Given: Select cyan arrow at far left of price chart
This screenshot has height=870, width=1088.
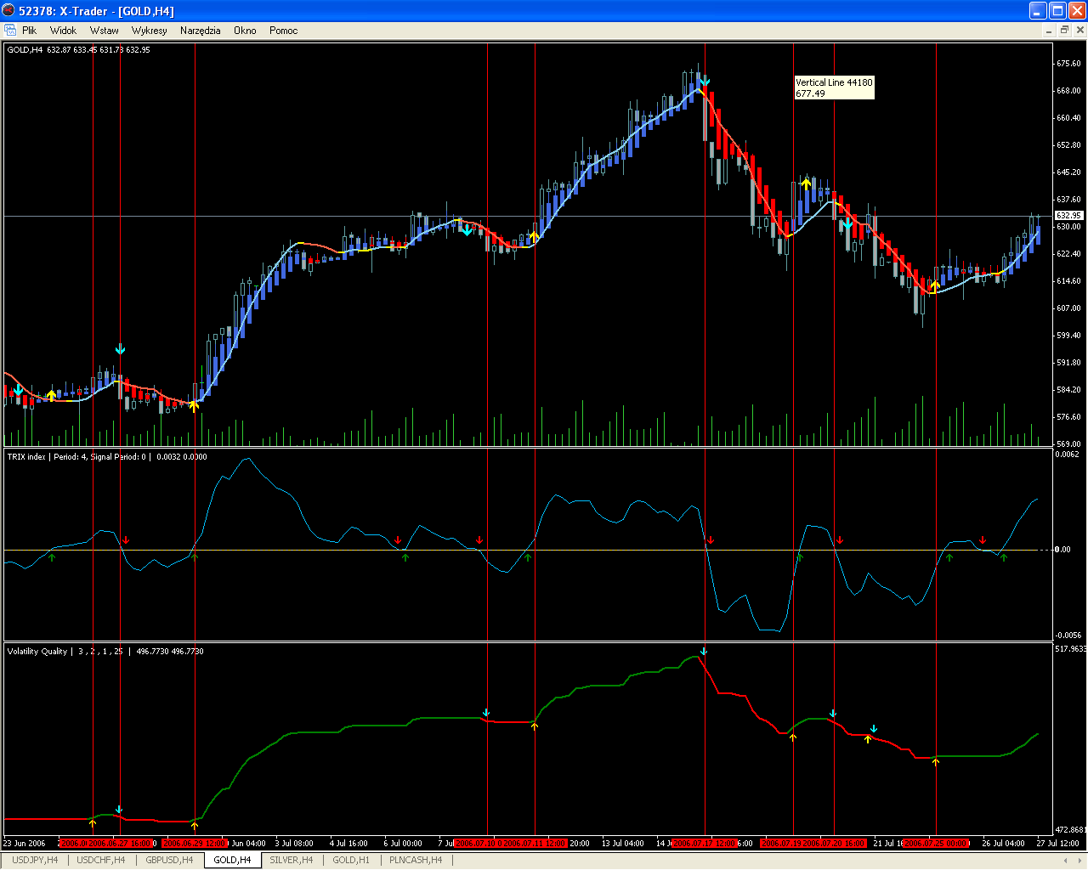Looking at the screenshot, I should 18,390.
